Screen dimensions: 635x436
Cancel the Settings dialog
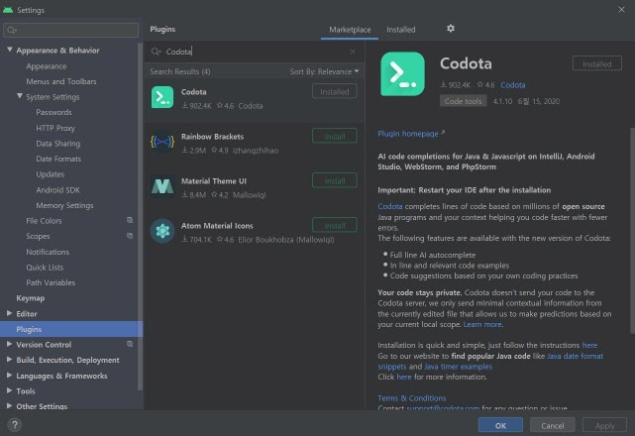click(553, 425)
